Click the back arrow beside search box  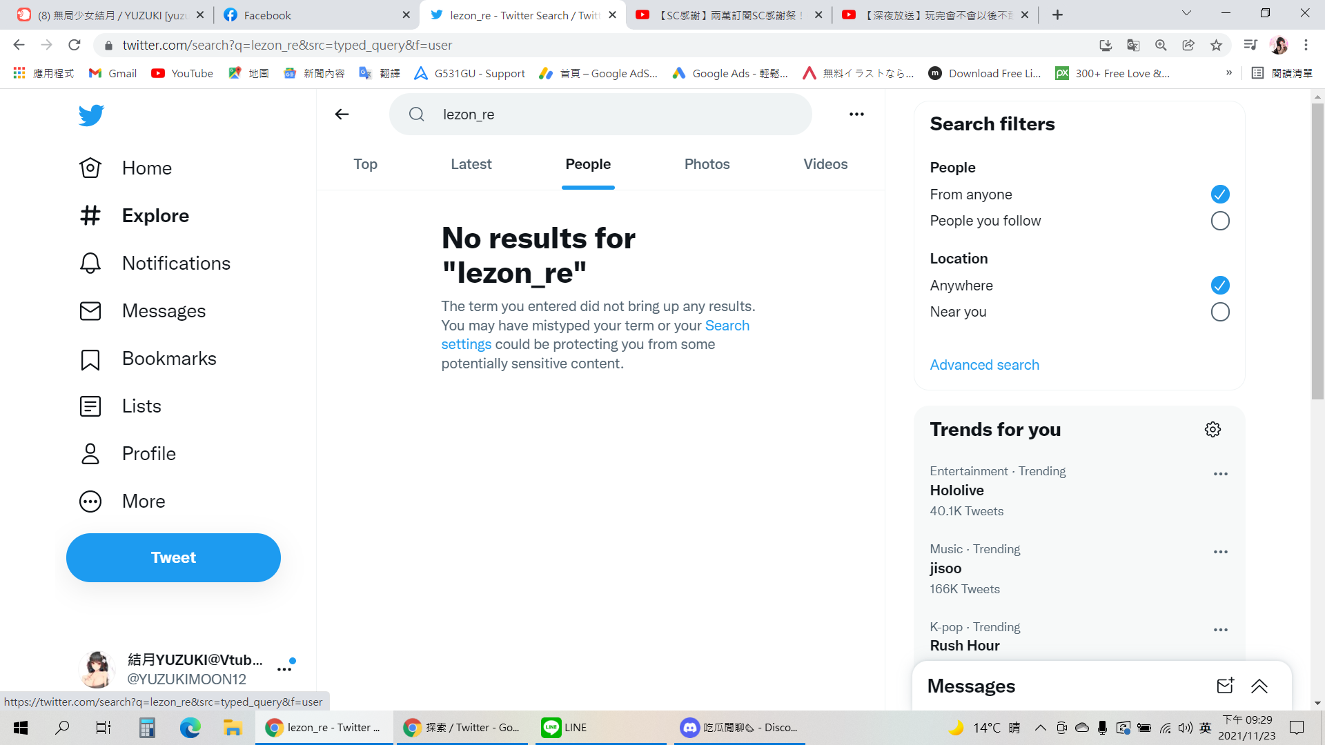coord(342,115)
